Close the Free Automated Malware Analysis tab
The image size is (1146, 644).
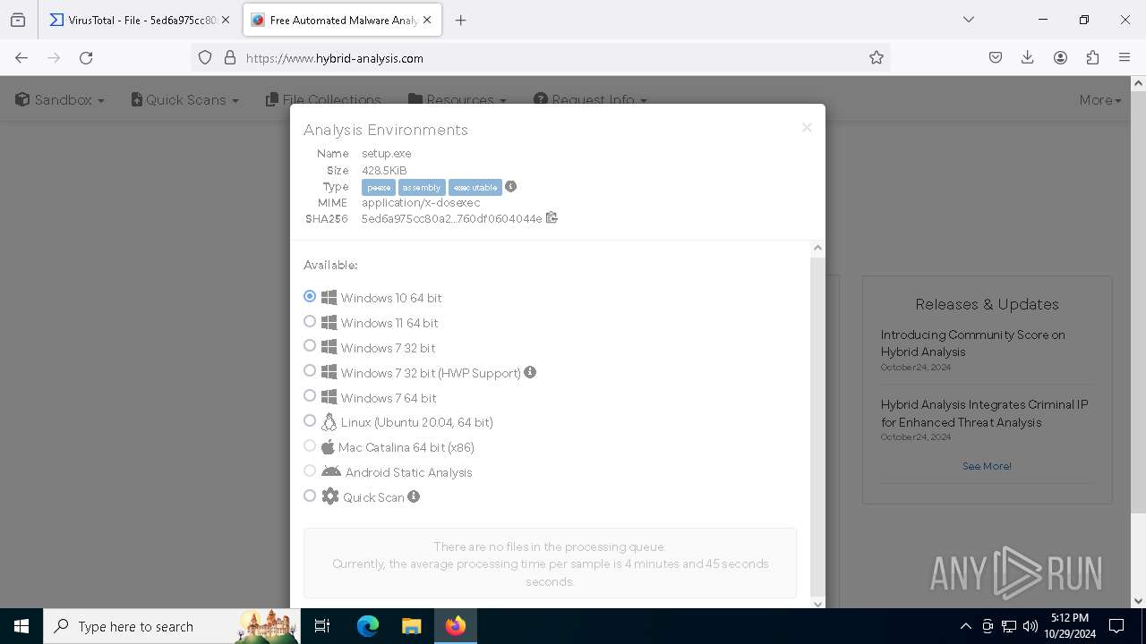click(427, 20)
